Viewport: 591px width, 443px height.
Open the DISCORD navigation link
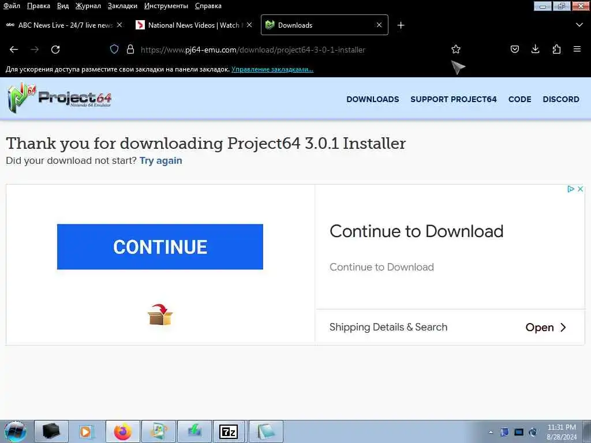point(561,99)
